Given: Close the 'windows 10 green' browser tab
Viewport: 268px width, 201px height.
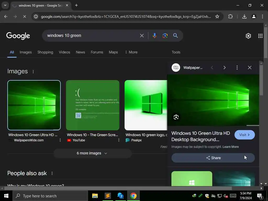Looking at the screenshot, I should point(67,5).
